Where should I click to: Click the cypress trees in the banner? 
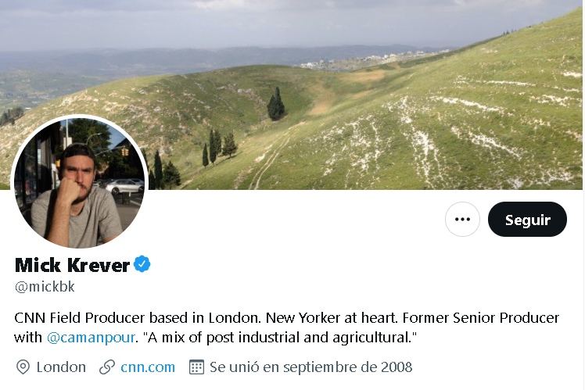(x=276, y=106)
